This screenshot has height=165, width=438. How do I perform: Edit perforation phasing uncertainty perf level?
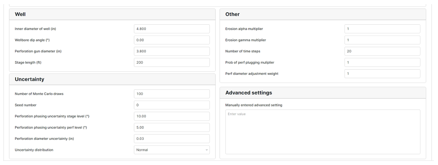(172, 127)
